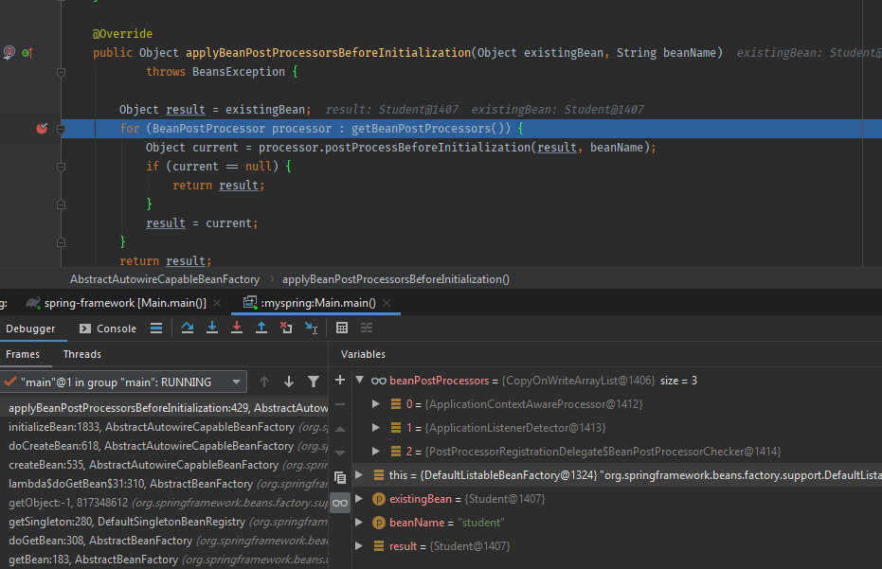Select frame applyBeanPostProcessorsBeforeInitialization:429
This screenshot has height=569, width=882.
[164, 408]
